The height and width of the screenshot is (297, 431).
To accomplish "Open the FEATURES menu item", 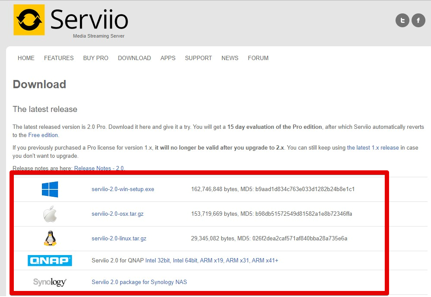I will pyautogui.click(x=59, y=58).
